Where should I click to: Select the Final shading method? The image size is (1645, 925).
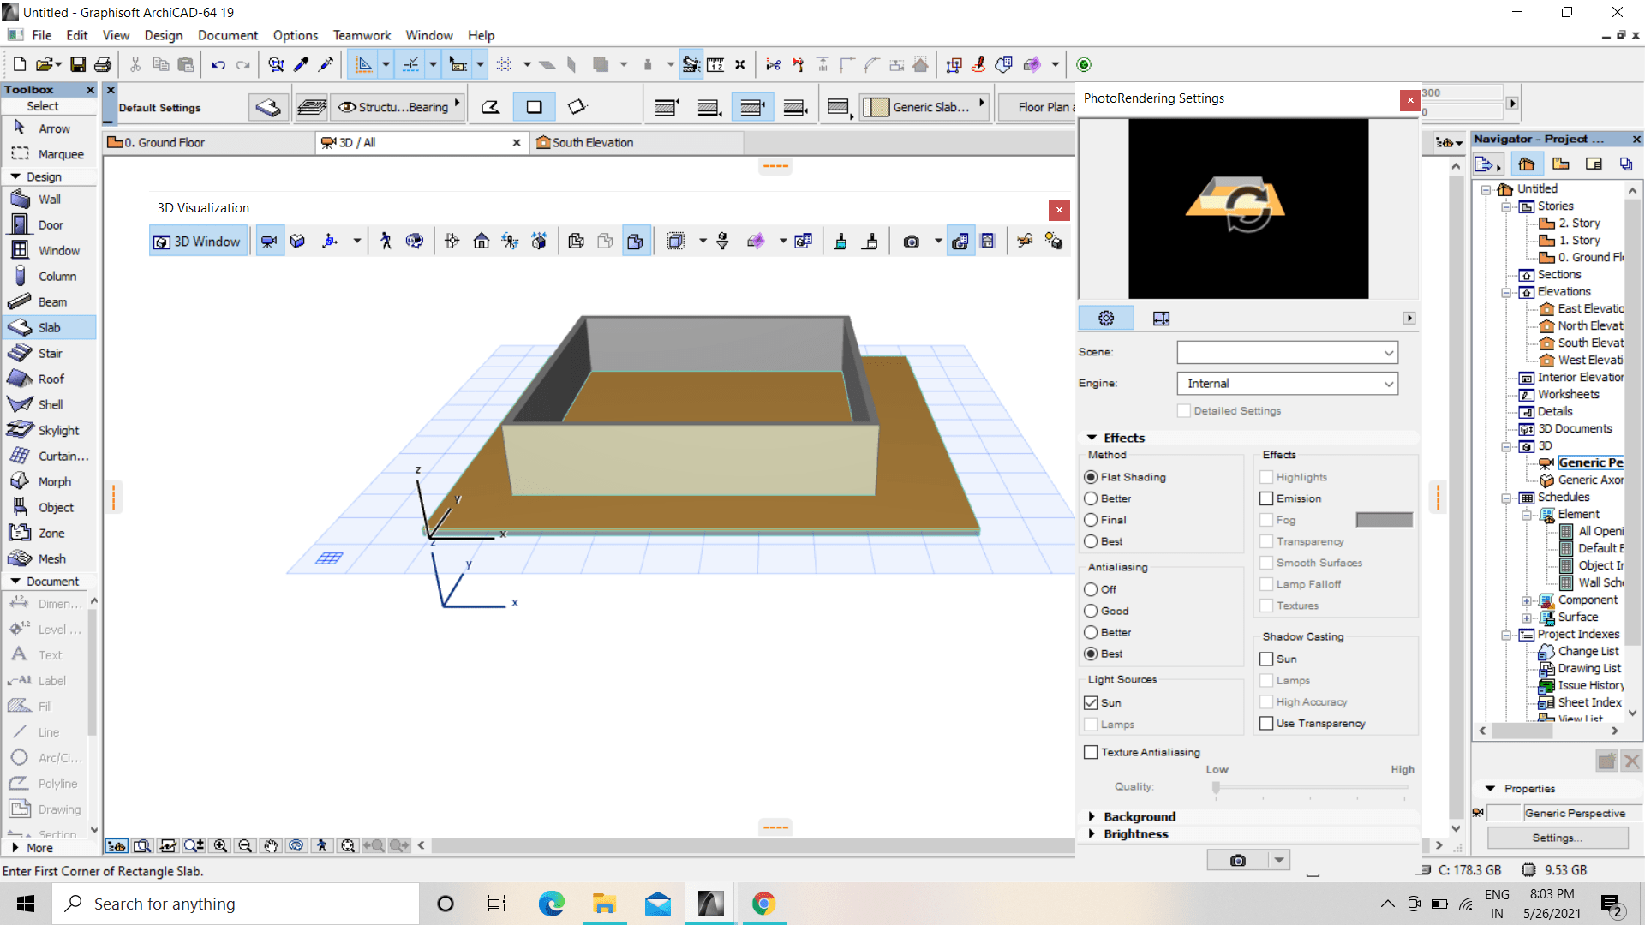click(x=1091, y=520)
